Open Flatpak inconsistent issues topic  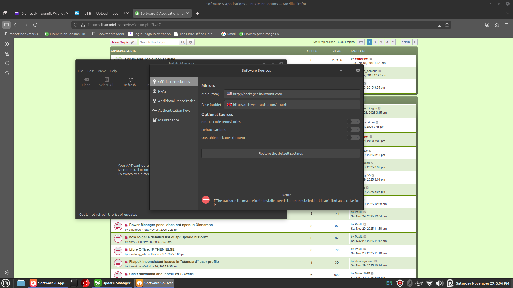tap(174, 262)
